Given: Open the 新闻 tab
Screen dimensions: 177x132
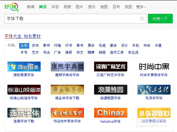Looking at the screenshot, I should [31, 7].
